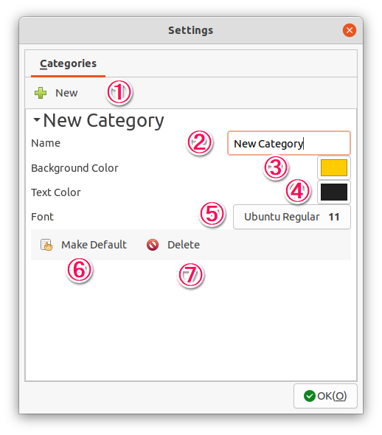Close the Settings dialog with orange X
The image size is (382, 435).
[x=350, y=30]
